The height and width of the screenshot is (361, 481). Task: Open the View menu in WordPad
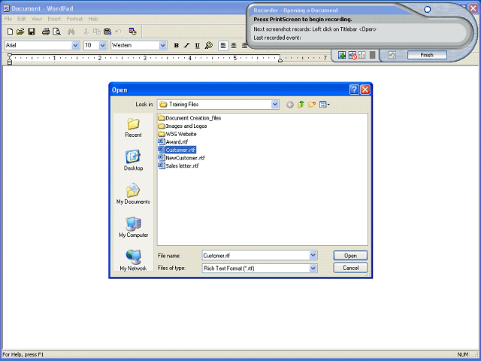[x=37, y=19]
